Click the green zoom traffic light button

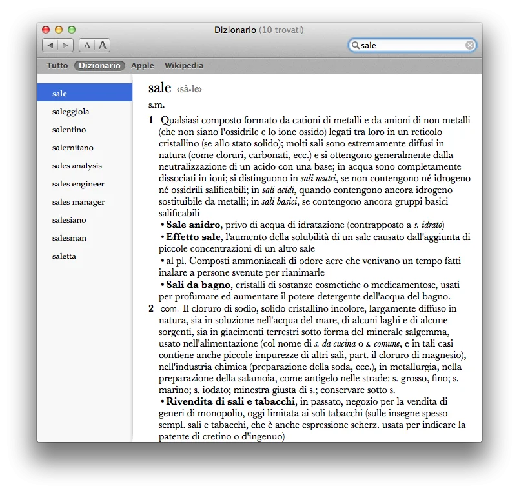coord(71,29)
